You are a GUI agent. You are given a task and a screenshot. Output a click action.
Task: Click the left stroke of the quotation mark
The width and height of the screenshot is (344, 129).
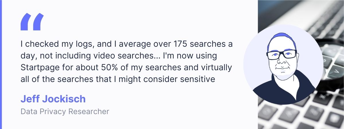click(26, 22)
